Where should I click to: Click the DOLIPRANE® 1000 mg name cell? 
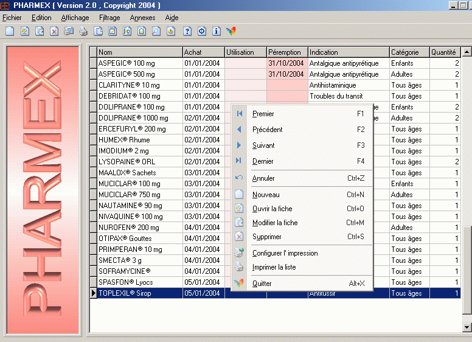[140, 118]
